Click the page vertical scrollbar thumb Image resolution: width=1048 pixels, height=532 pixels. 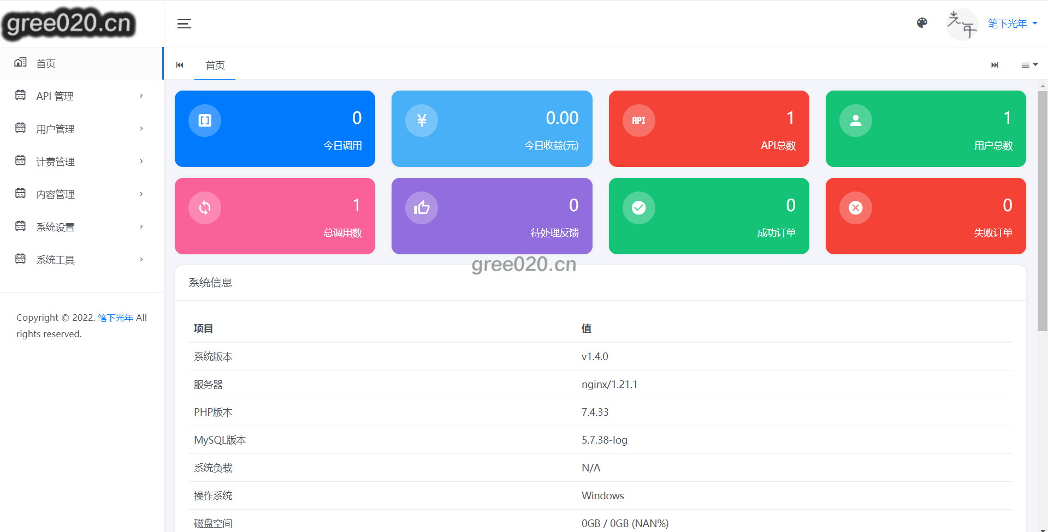[x=1043, y=210]
